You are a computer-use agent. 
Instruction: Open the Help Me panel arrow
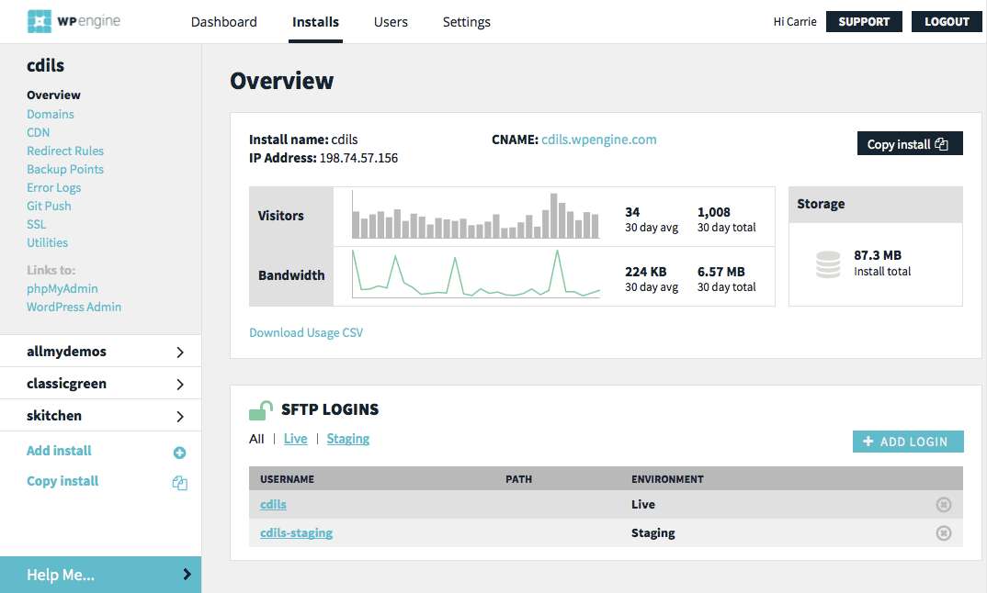(187, 574)
